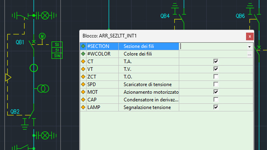
Task: Click the green diamond icon beside #WCOLOR
Action: point(83,54)
